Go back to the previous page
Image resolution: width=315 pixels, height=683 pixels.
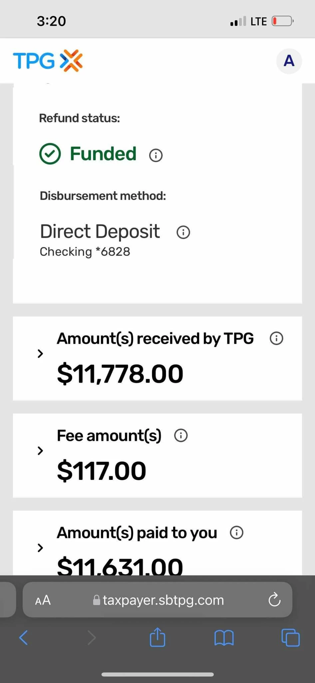coord(24,638)
